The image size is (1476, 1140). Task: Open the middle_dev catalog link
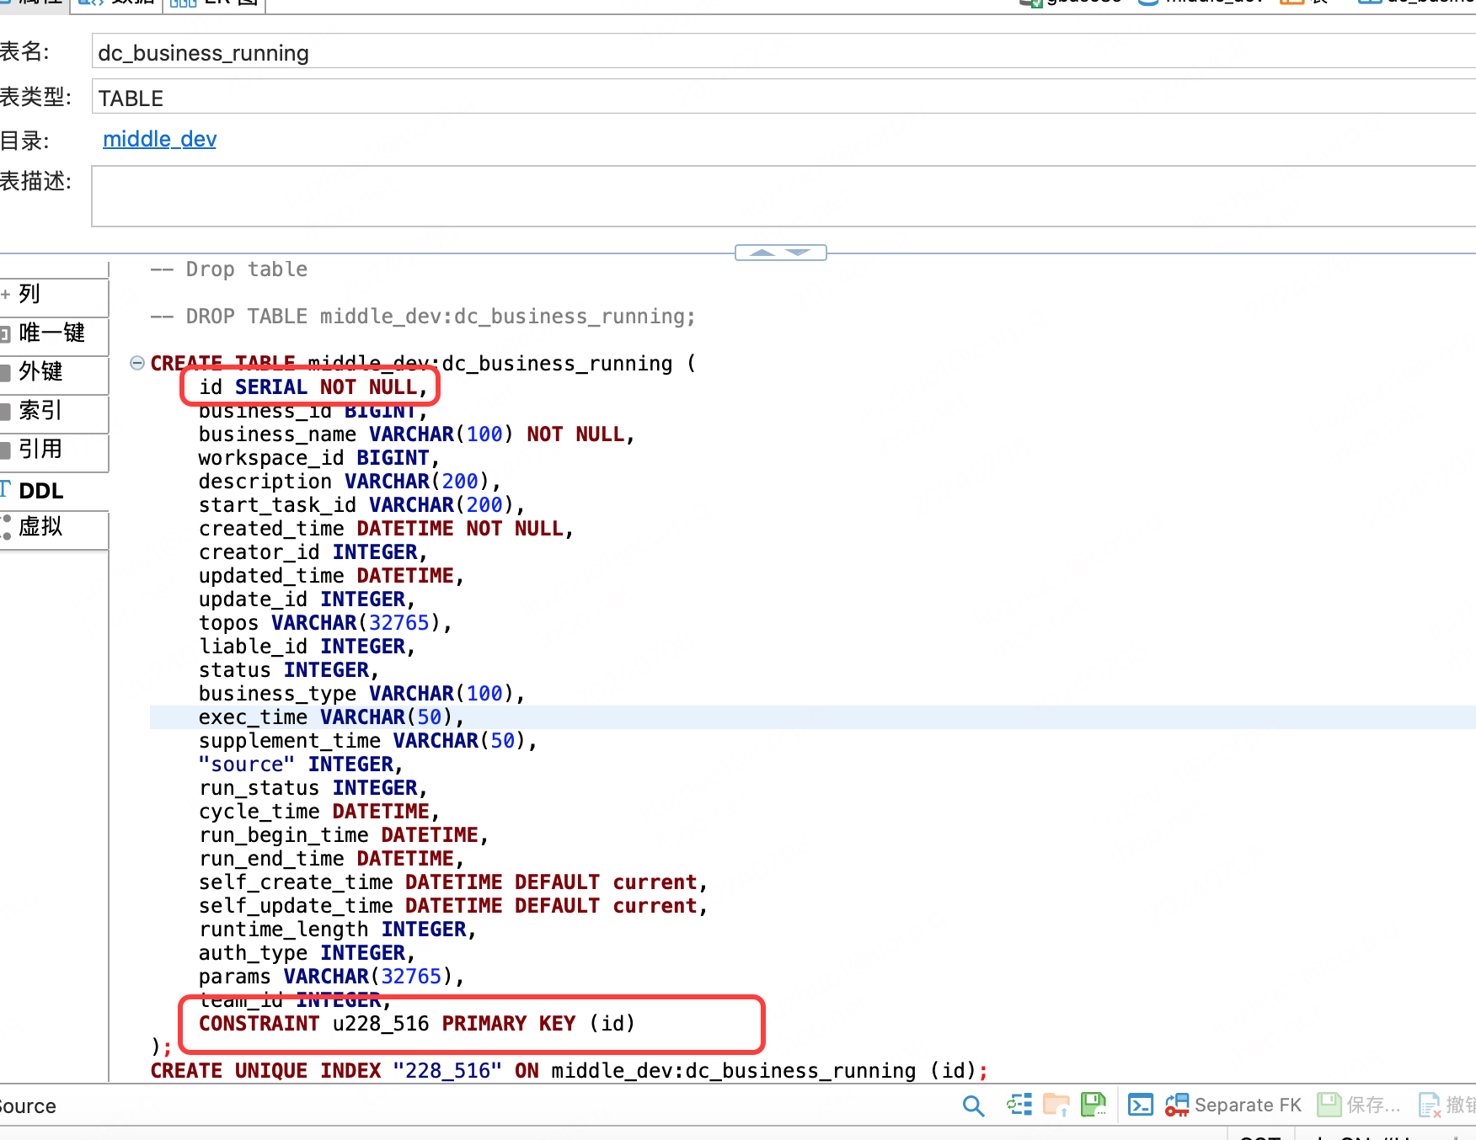pos(159,139)
